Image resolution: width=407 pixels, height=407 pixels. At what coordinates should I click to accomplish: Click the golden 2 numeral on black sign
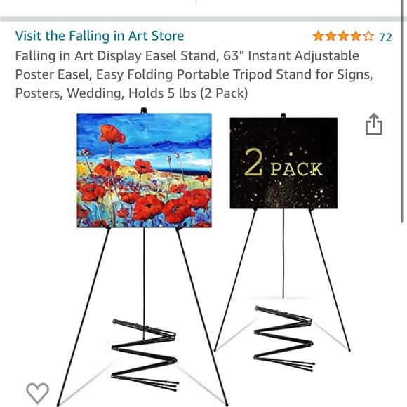[x=253, y=162]
